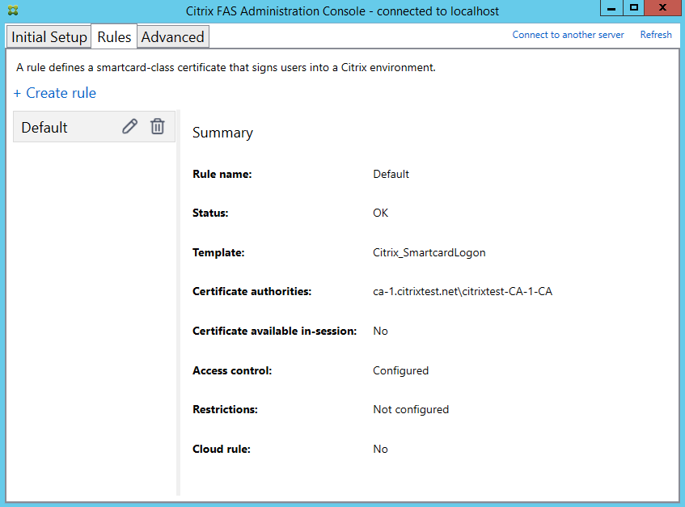Edit the Default rule with pencil icon
The width and height of the screenshot is (685, 507).
(129, 127)
